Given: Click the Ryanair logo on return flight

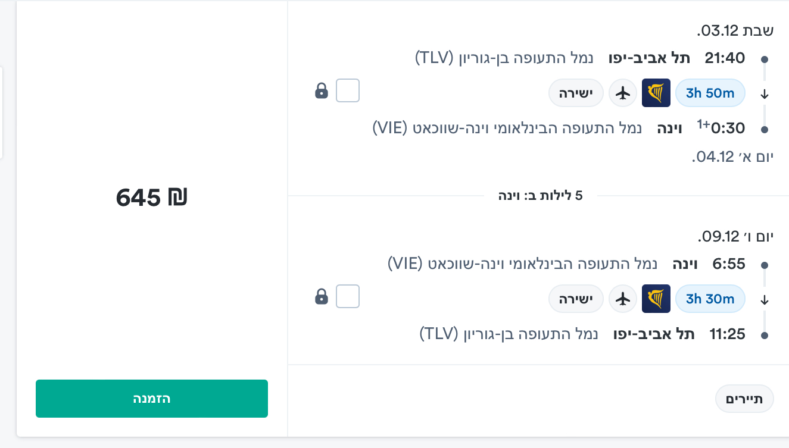Looking at the screenshot, I should point(656,299).
